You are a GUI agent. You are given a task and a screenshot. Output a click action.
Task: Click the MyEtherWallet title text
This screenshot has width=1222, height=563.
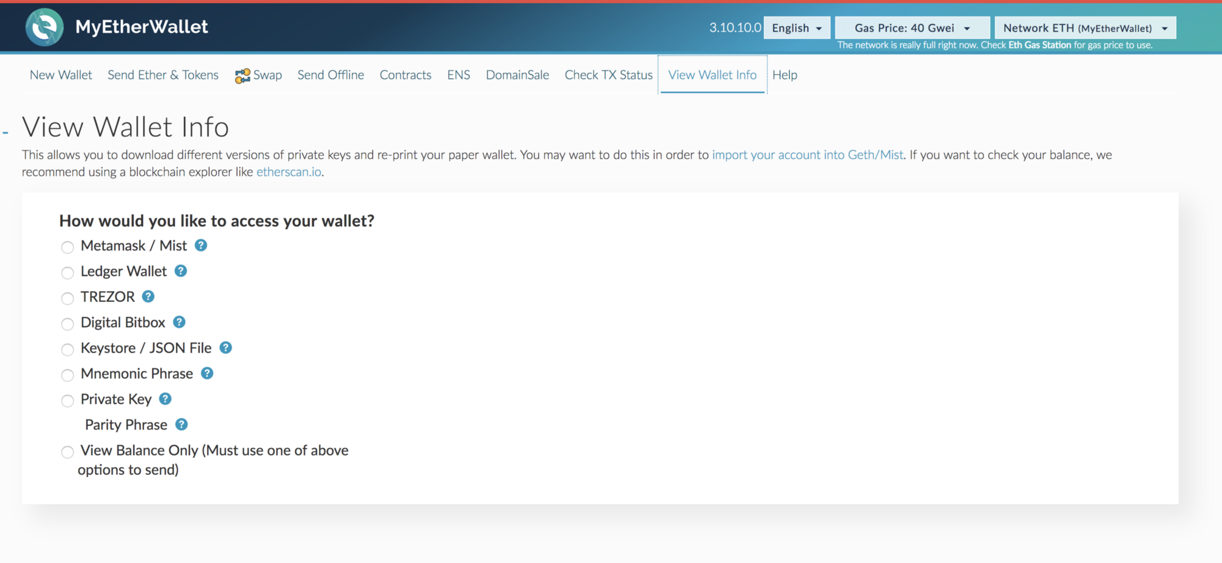click(142, 27)
